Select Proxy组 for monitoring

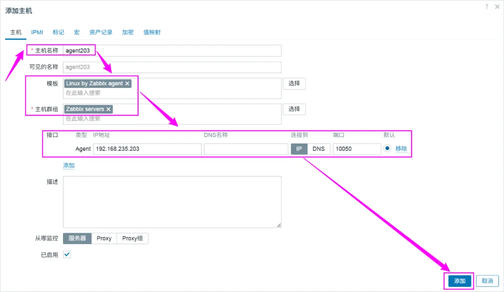[133, 238]
